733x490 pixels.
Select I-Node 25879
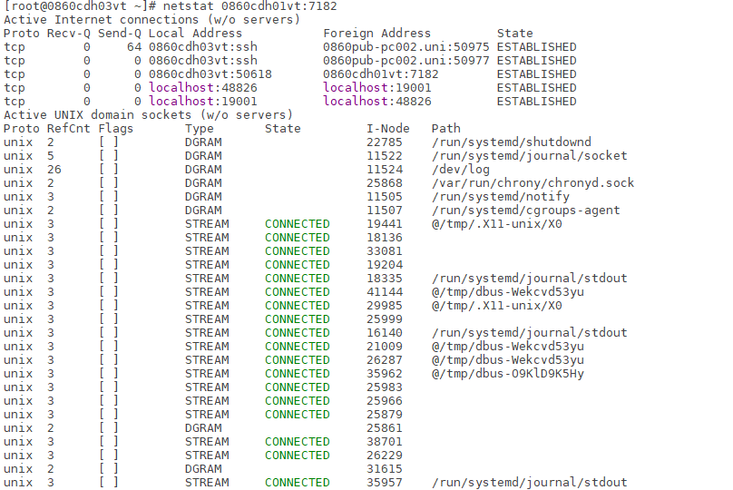385,415
